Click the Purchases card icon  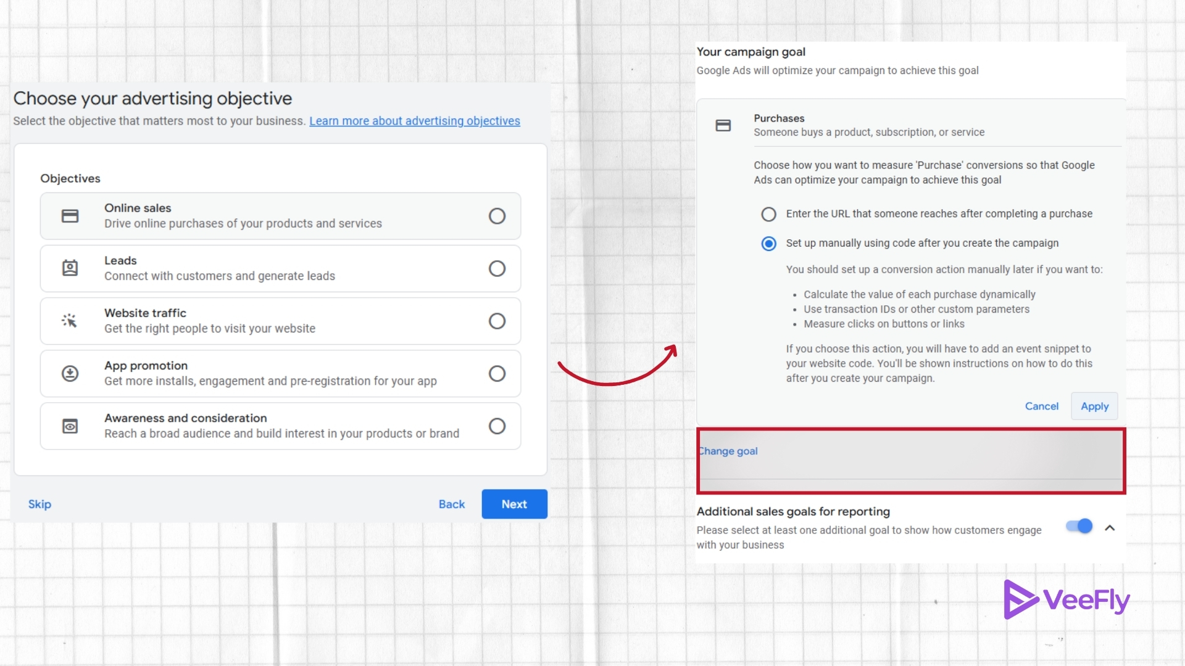pos(723,125)
